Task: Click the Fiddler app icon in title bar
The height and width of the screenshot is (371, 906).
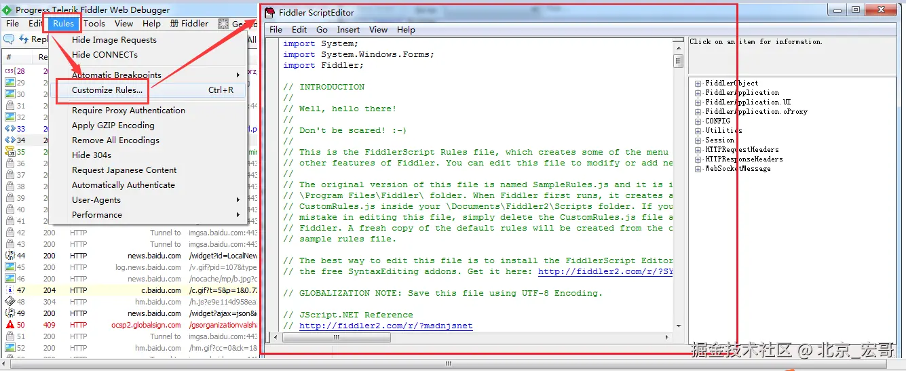Action: (x=7, y=10)
